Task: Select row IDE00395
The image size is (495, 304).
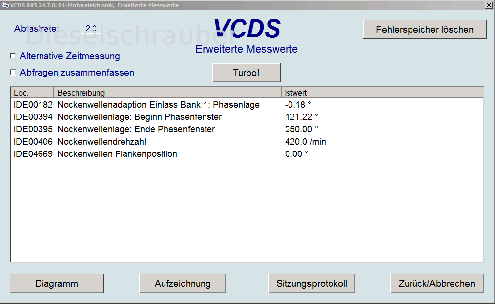Action: (x=247, y=129)
